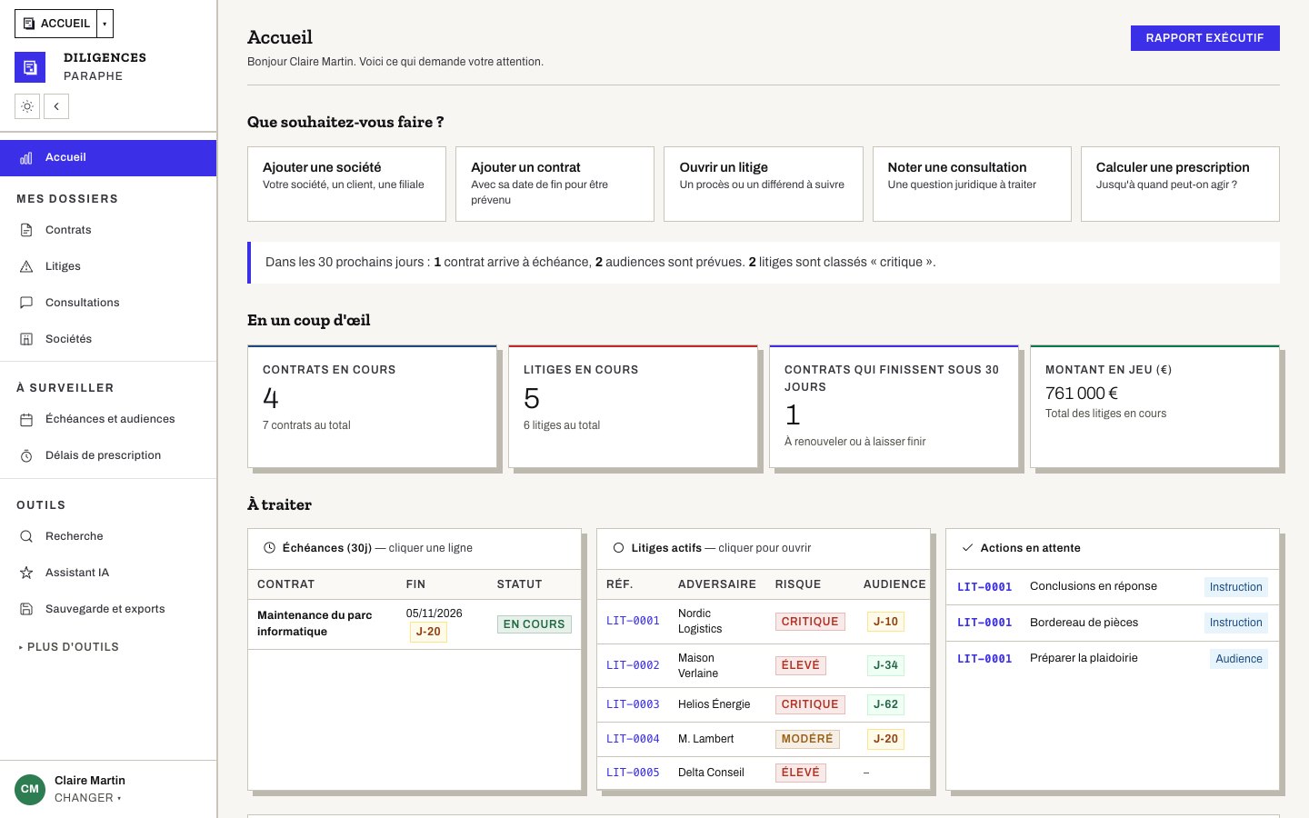Click the CRITIQUE badge for Nordic Logistics
This screenshot has height=818, width=1309.
click(810, 622)
